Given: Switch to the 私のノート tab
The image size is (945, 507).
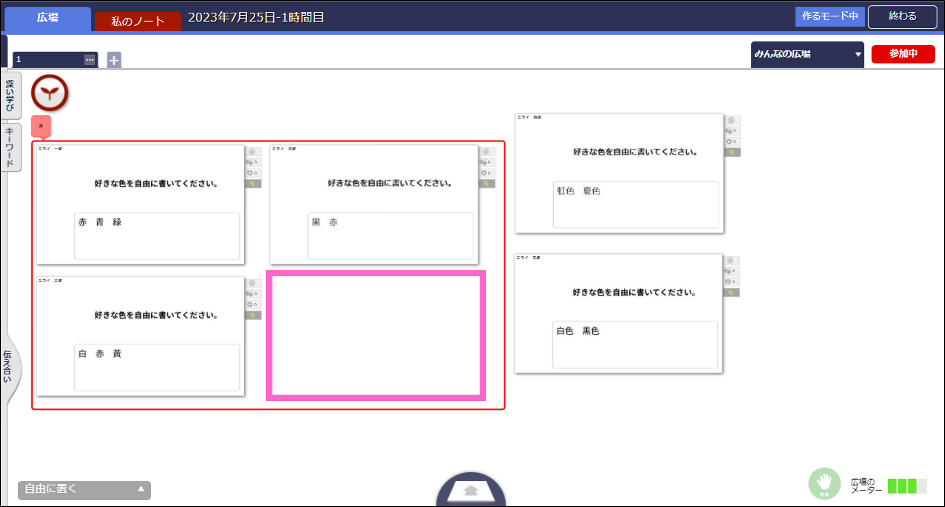Looking at the screenshot, I should (138, 21).
